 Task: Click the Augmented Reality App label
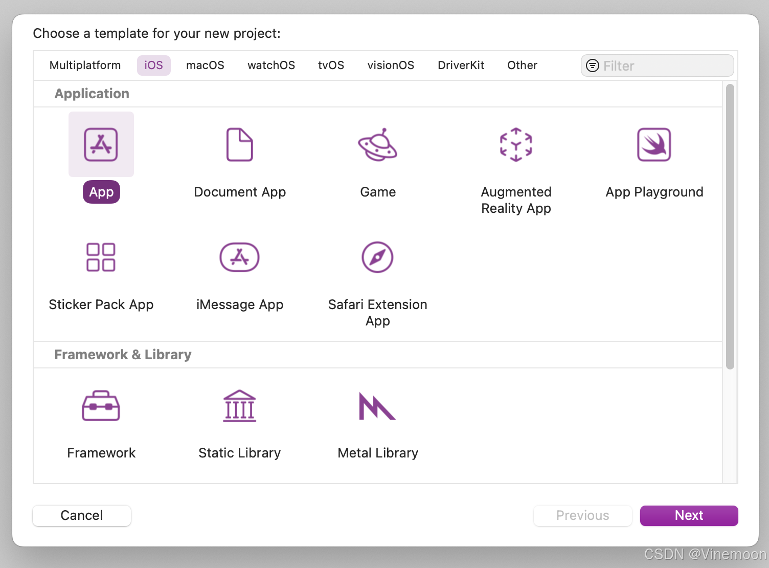pyautogui.click(x=516, y=200)
